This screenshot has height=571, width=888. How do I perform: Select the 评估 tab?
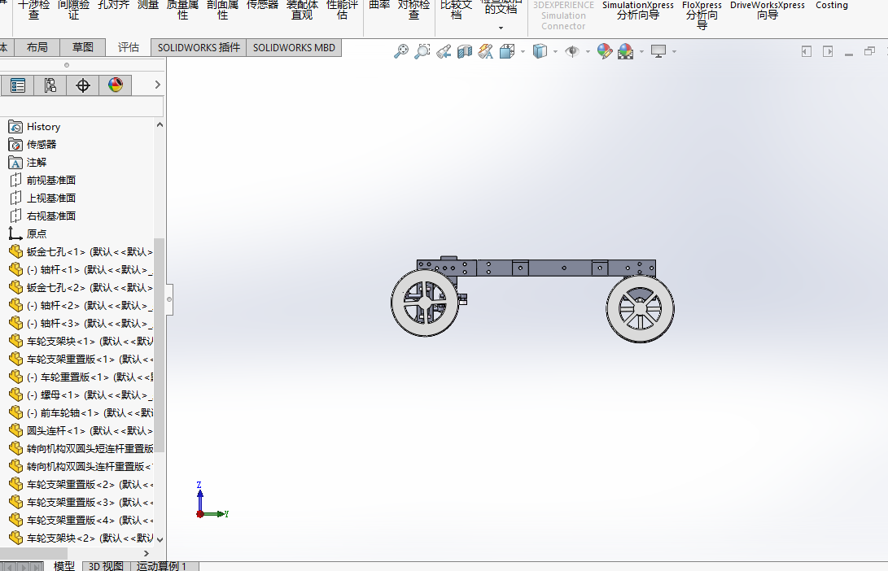[x=129, y=47]
